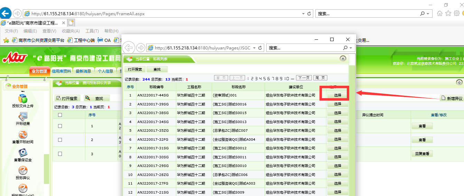
Task: Open 帮助(H) menu
Action: tap(111, 31)
